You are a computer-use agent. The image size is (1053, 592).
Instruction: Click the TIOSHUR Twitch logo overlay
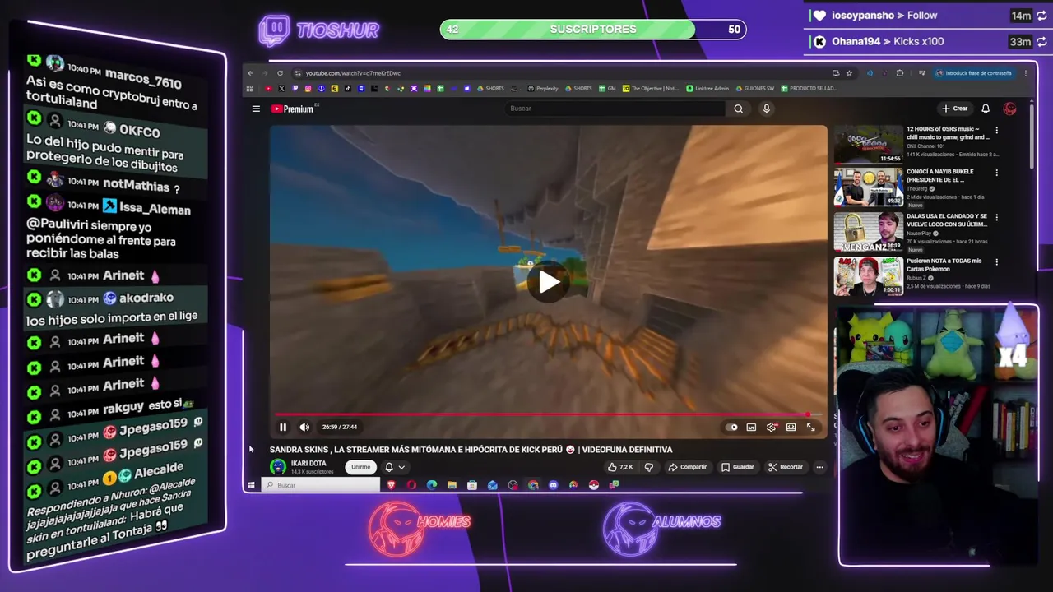(319, 30)
